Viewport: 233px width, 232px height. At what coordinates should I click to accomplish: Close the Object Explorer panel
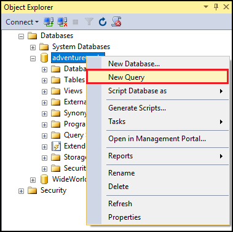click(x=226, y=7)
